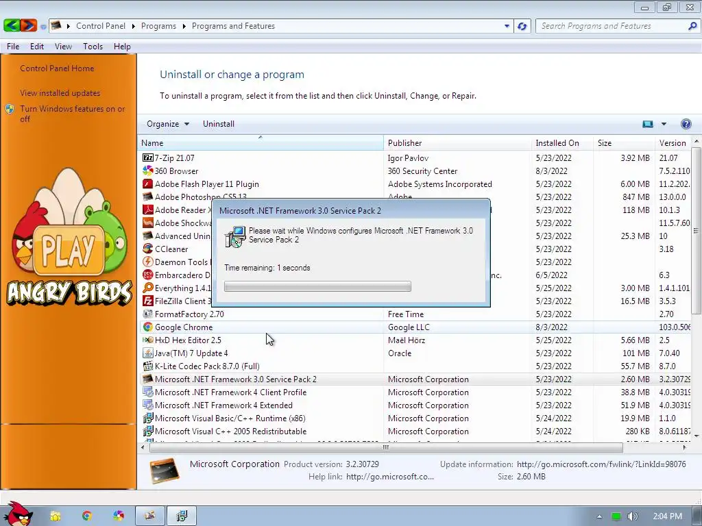702x526 pixels.
Task: Sort by the Size column header
Action: (624, 142)
